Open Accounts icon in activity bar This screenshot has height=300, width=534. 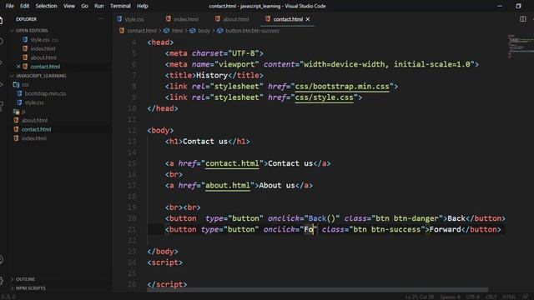pyautogui.click(x=2, y=260)
